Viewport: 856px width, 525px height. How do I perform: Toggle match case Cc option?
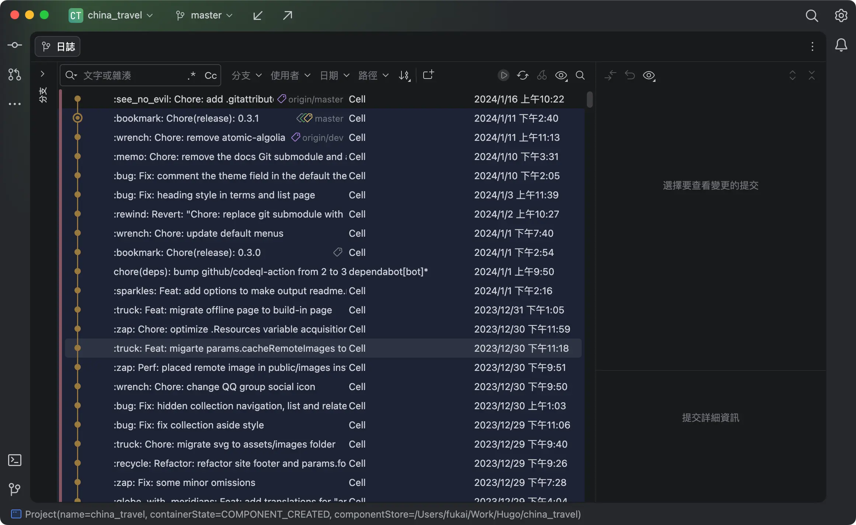point(210,75)
